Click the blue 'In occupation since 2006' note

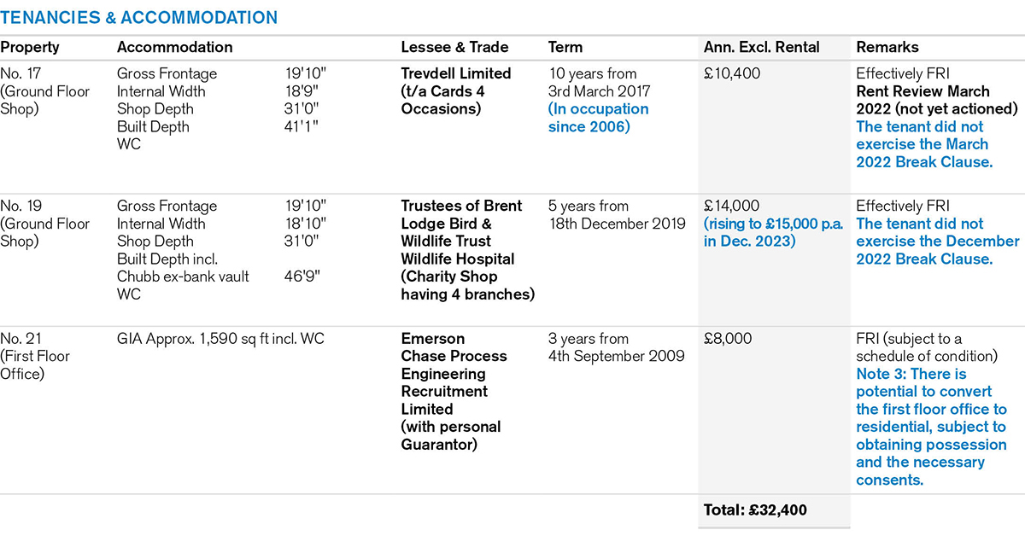click(x=598, y=118)
